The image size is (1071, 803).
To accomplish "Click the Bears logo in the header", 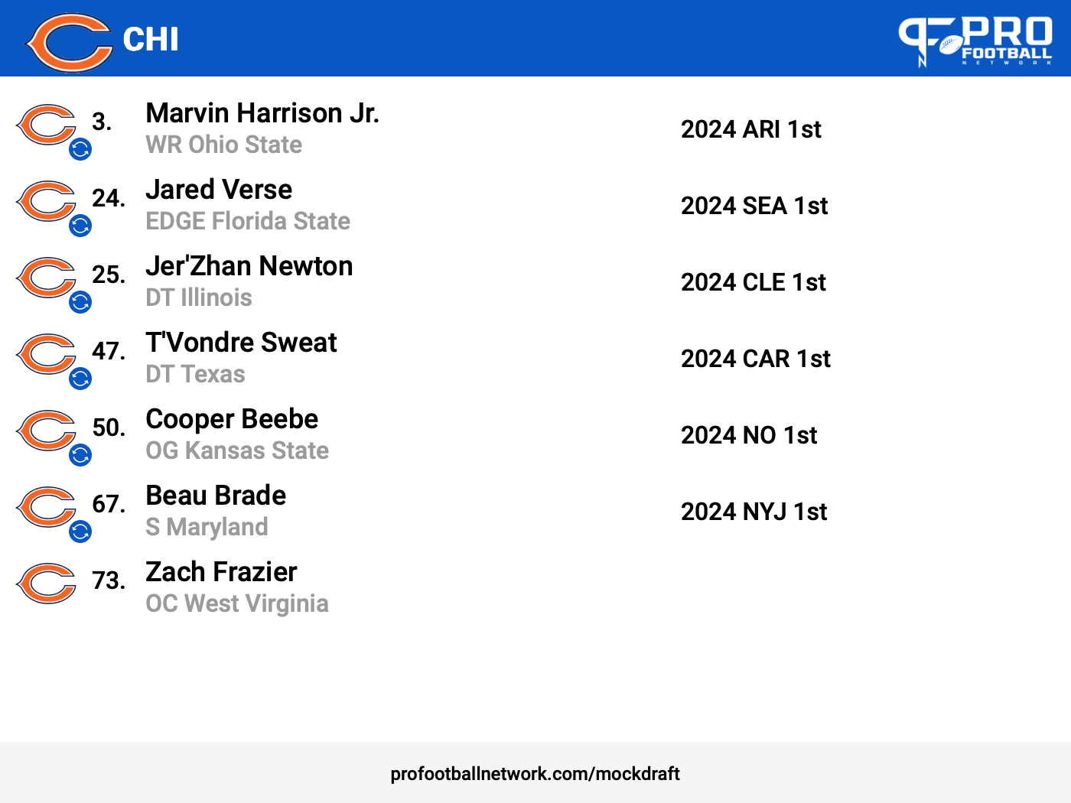I will pyautogui.click(x=69, y=42).
